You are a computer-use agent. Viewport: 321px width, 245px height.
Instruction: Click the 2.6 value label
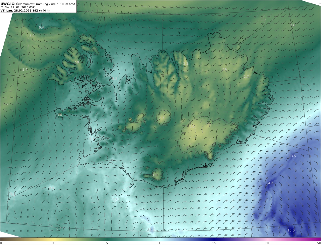(x=224, y=69)
